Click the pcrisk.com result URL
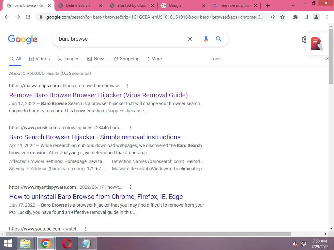 click(x=66, y=128)
